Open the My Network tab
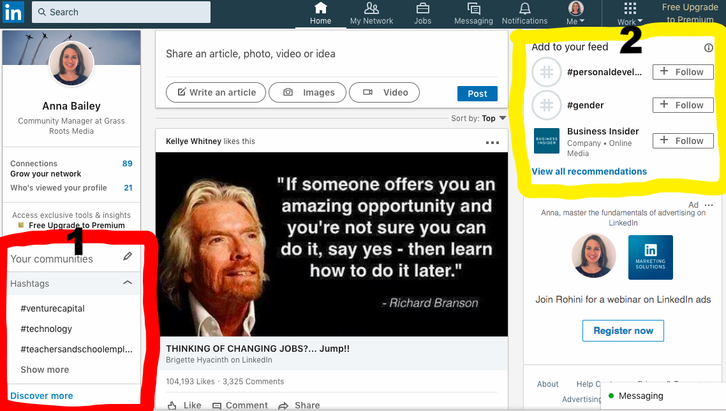The image size is (726, 411). pos(371,14)
